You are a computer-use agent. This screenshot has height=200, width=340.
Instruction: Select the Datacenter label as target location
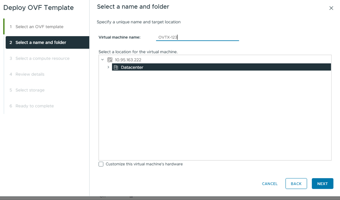(x=132, y=67)
